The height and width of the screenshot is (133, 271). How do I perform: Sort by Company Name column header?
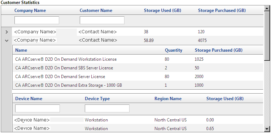[x=30, y=10]
